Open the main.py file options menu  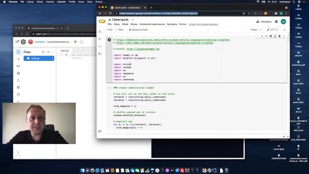point(53,58)
